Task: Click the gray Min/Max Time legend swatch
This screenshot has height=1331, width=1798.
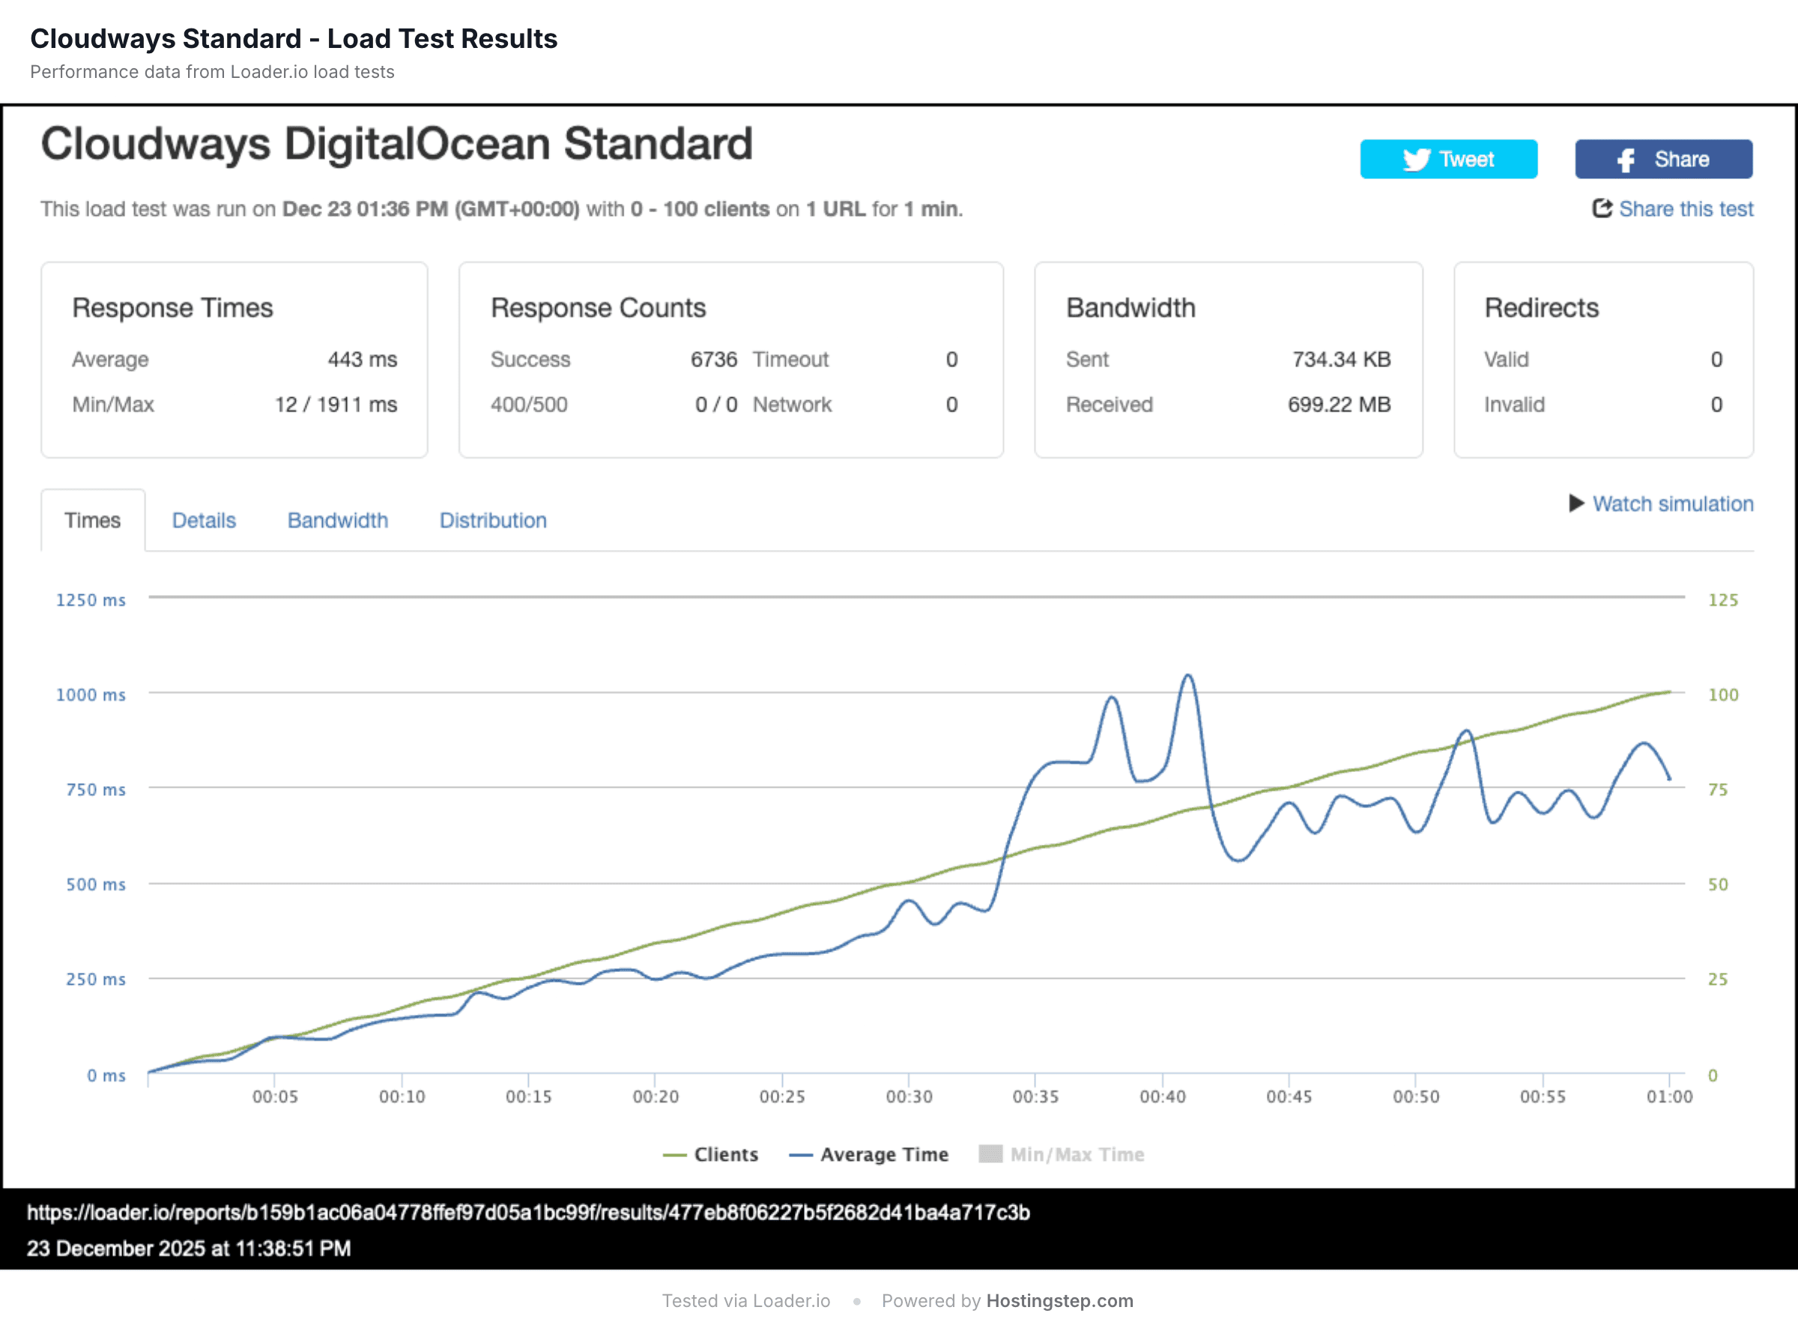Action: click(990, 1153)
